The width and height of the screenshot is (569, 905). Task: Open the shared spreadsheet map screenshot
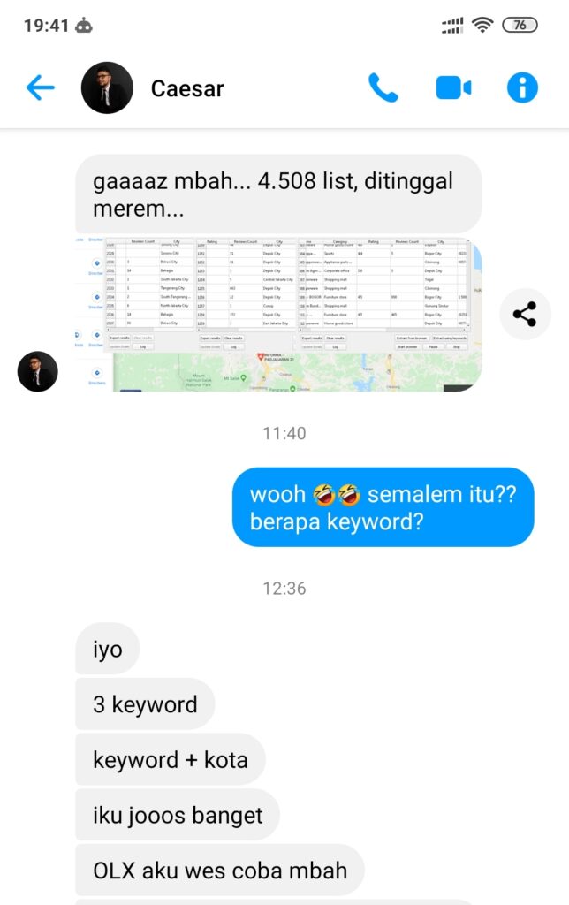click(278, 315)
